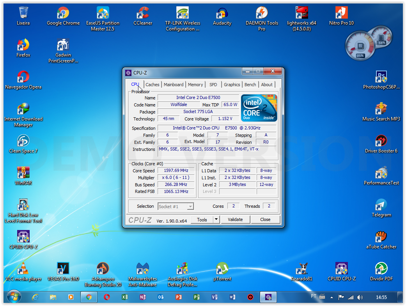Viewport: 406px width, 306px height.
Task: Click the Validate button
Action: (x=235, y=219)
